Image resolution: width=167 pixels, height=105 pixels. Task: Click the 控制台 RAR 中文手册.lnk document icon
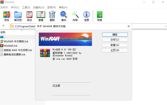tap(2, 50)
